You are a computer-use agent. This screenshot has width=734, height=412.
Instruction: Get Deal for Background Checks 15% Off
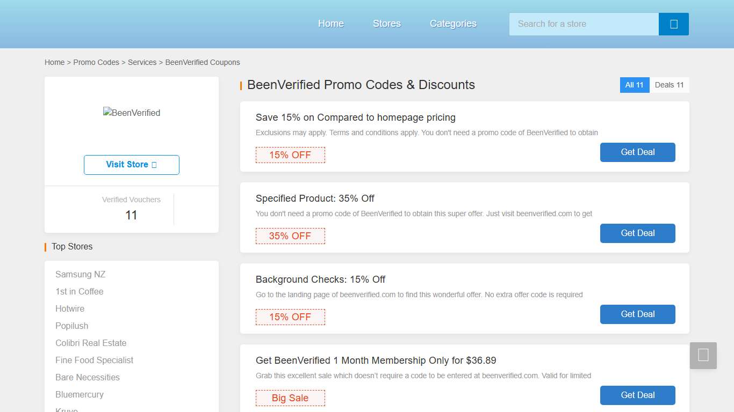(x=637, y=314)
